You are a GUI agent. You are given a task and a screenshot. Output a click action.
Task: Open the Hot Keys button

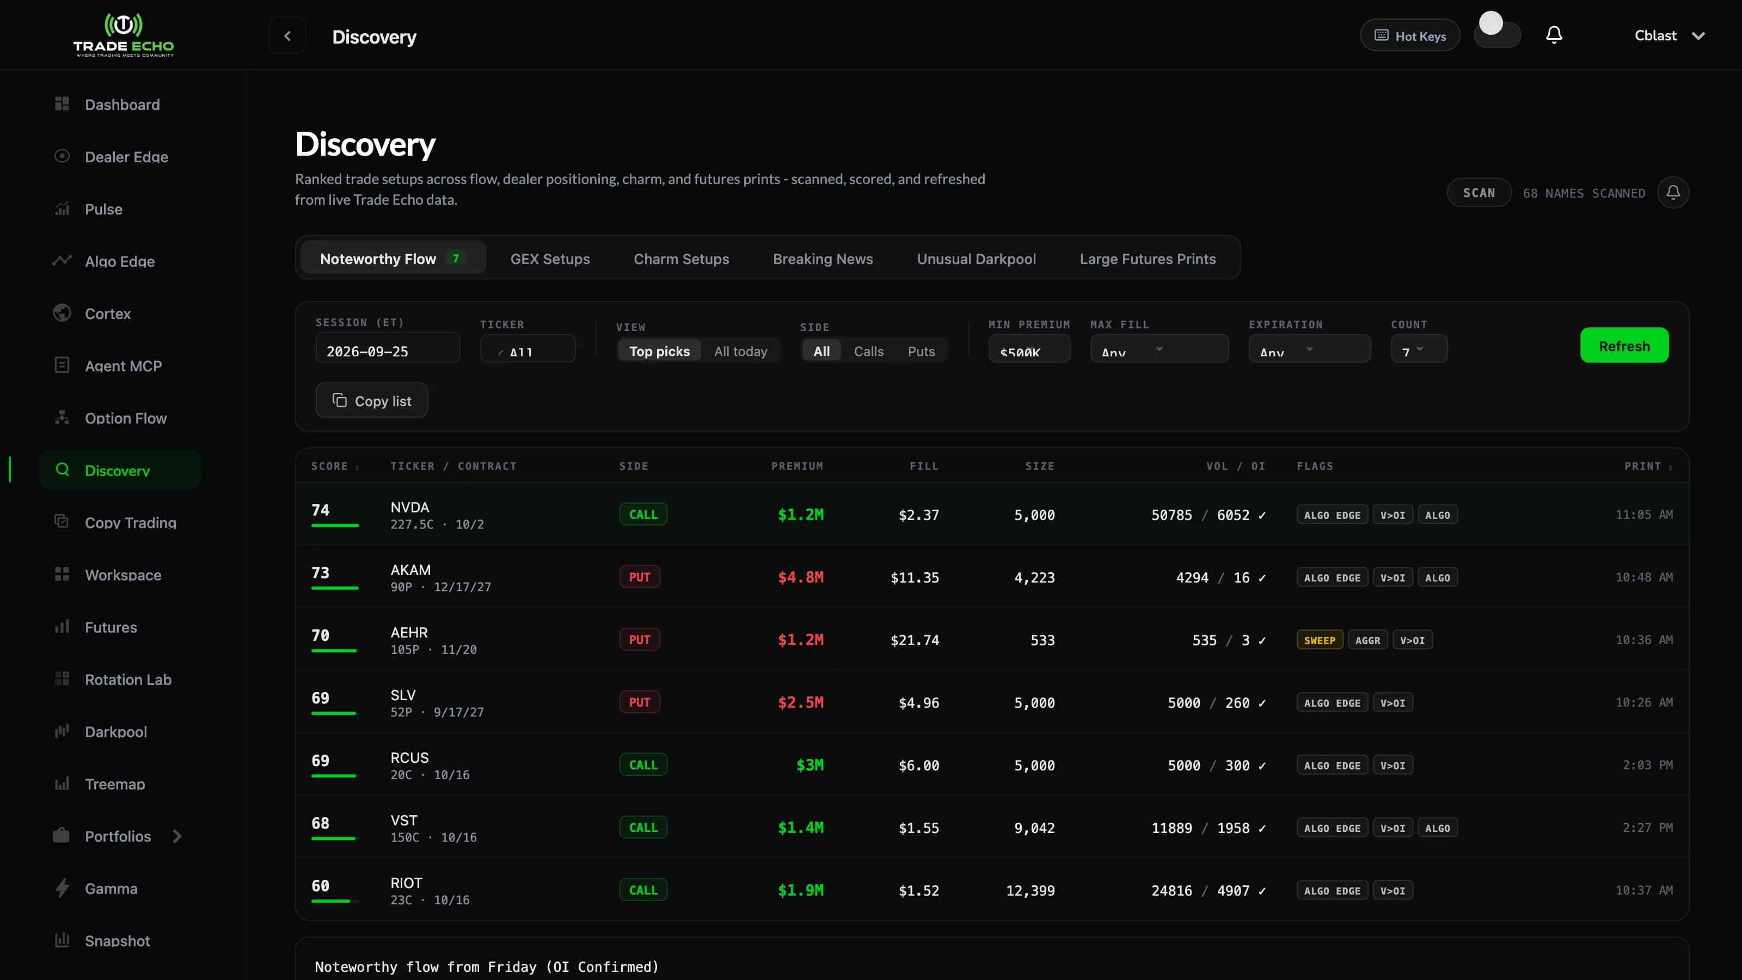coord(1409,35)
